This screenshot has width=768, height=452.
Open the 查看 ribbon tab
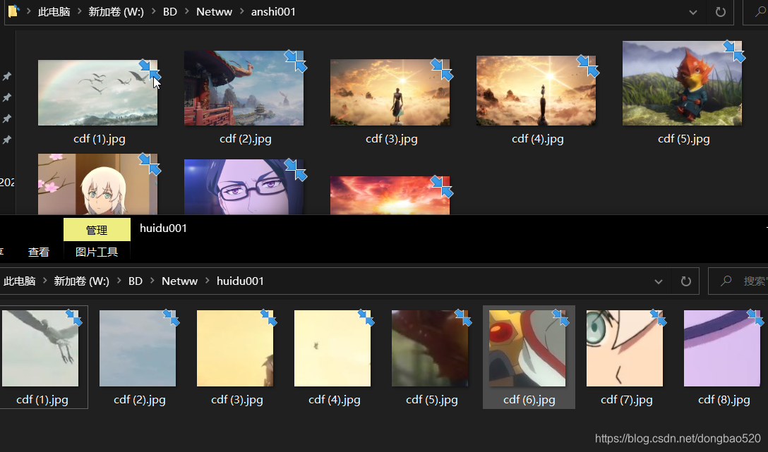pos(39,252)
